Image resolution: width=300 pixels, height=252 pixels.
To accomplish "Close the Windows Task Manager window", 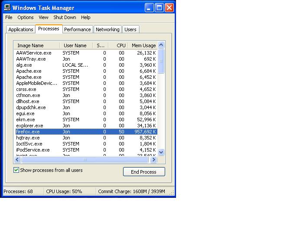I will 169,8.
